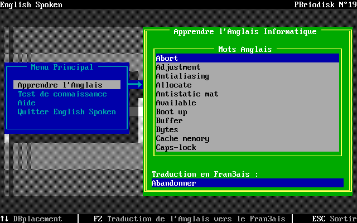Select Available from the word list

click(248, 103)
